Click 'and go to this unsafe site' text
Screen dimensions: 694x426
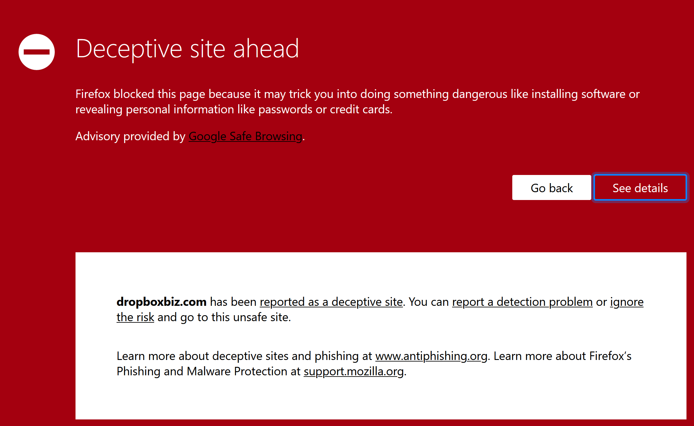click(224, 317)
